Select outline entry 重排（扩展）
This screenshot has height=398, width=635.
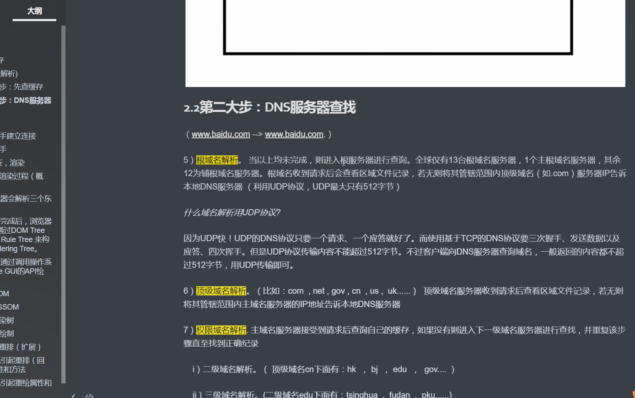21,347
